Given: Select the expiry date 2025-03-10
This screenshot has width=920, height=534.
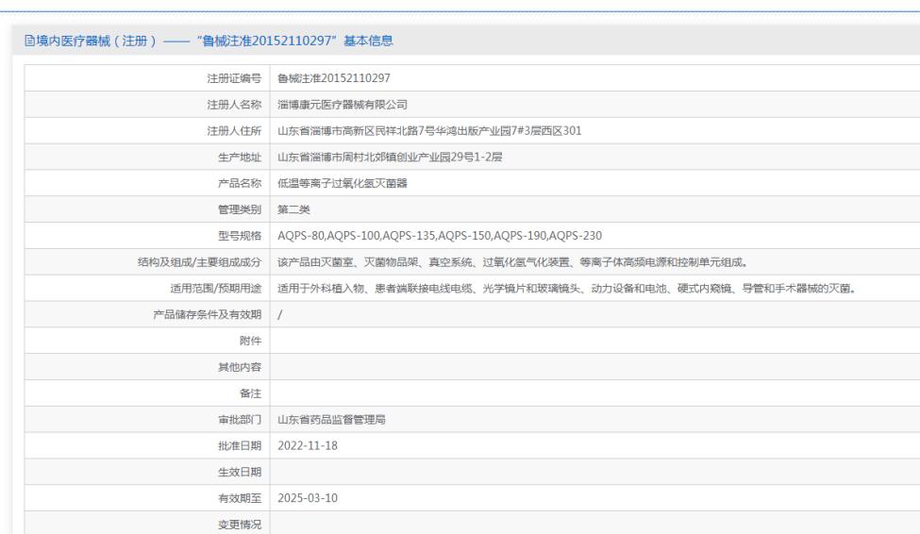Looking at the screenshot, I should pyautogui.click(x=308, y=498).
